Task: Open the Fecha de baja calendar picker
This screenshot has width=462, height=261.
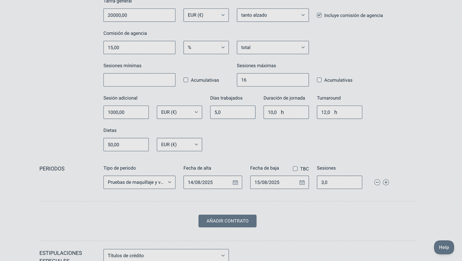Action: 302,183
